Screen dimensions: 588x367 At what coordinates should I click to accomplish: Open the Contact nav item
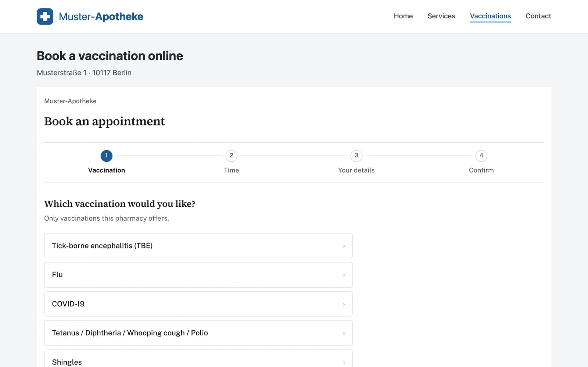538,16
